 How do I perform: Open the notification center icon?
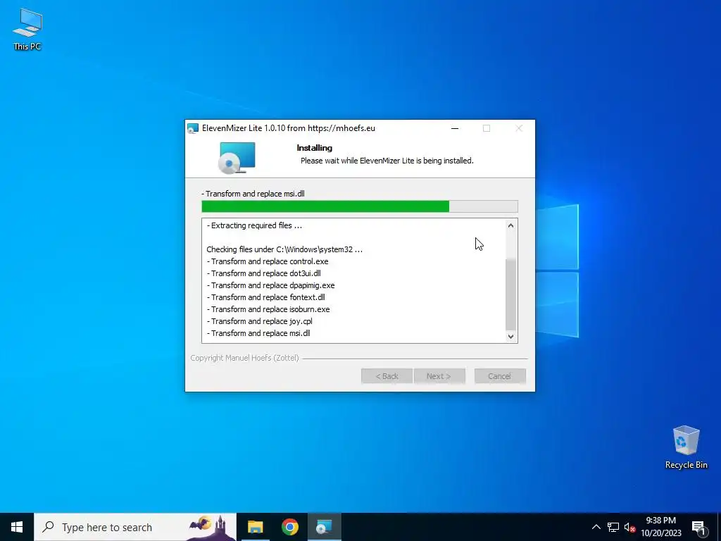point(698,527)
